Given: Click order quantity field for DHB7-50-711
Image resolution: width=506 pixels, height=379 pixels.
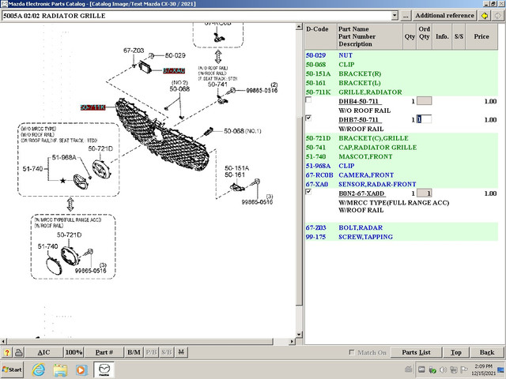Looking at the screenshot, I should click(x=424, y=119).
